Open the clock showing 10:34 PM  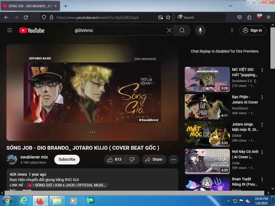coord(261,201)
